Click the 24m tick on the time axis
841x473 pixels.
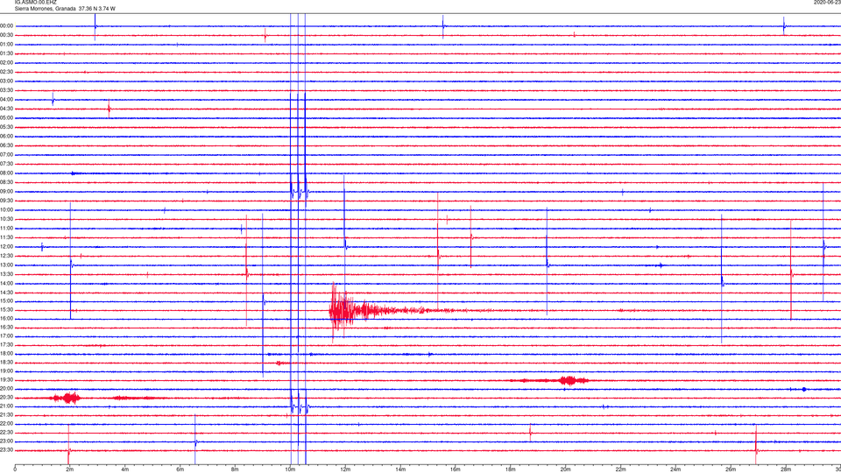pyautogui.click(x=675, y=469)
